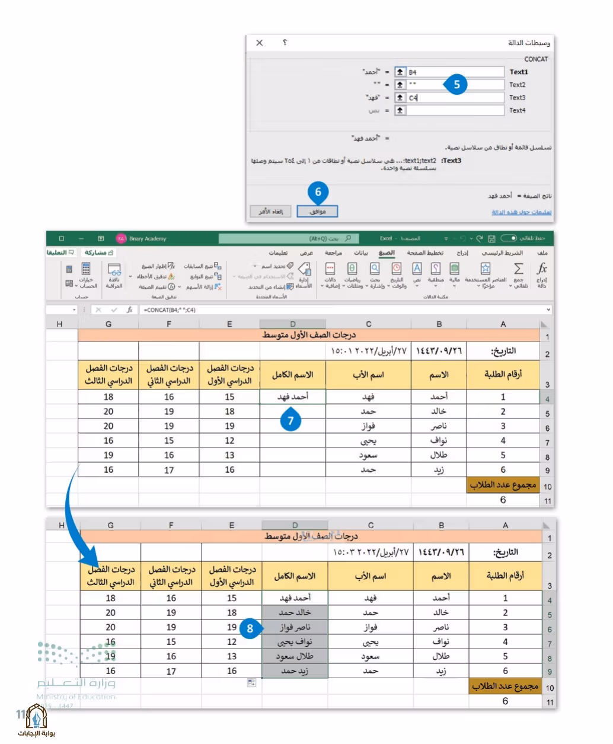Open the جمع تلقائي AutoSum button
This screenshot has height=744, width=613.
pos(519,275)
